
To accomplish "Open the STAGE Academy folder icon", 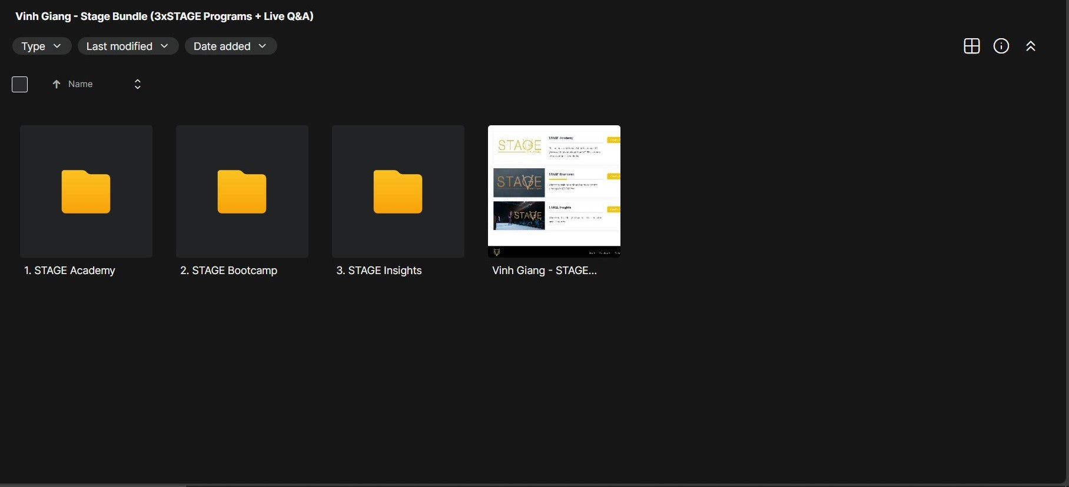I will [x=86, y=191].
